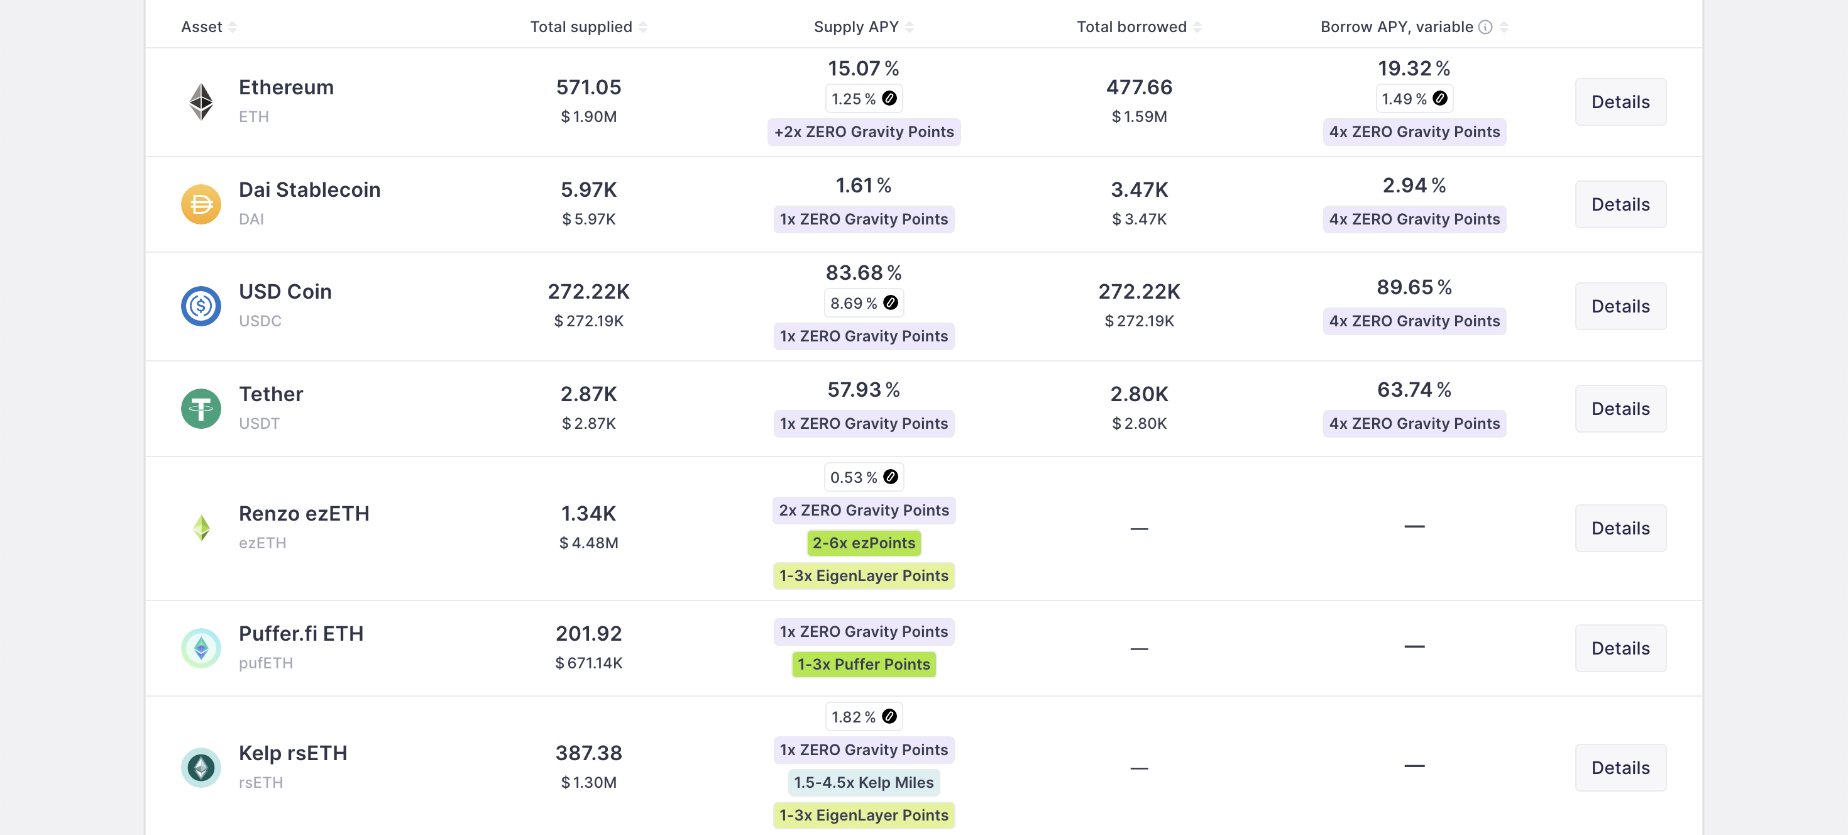The height and width of the screenshot is (835, 1848).
Task: Sort by Borrow APY variable column
Action: (x=1504, y=27)
